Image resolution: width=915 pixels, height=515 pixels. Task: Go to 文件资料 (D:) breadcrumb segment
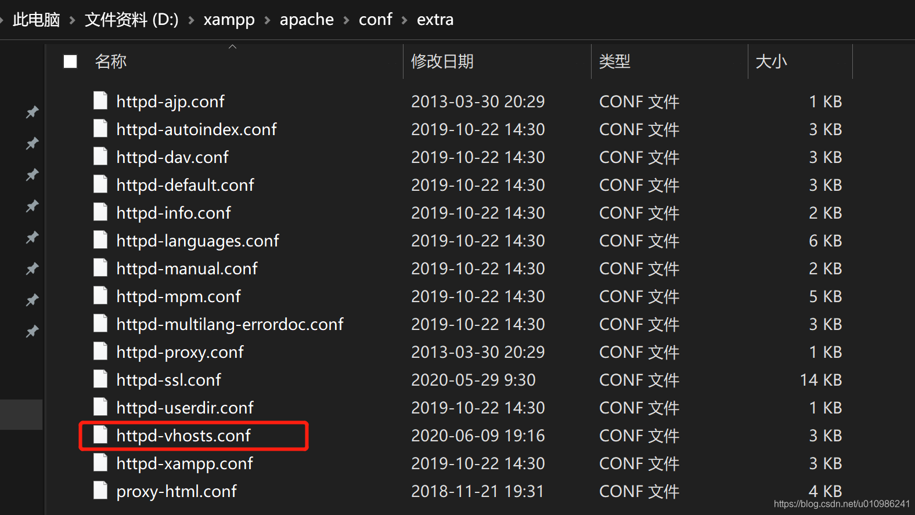132,20
